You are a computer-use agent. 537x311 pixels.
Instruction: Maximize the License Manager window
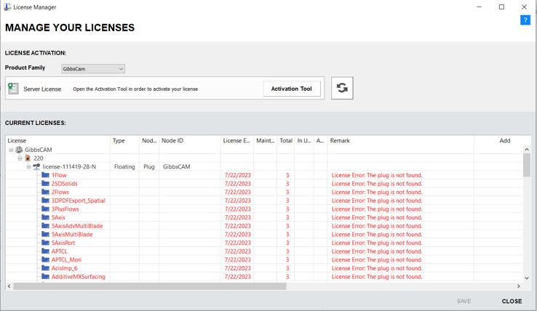(x=501, y=7)
